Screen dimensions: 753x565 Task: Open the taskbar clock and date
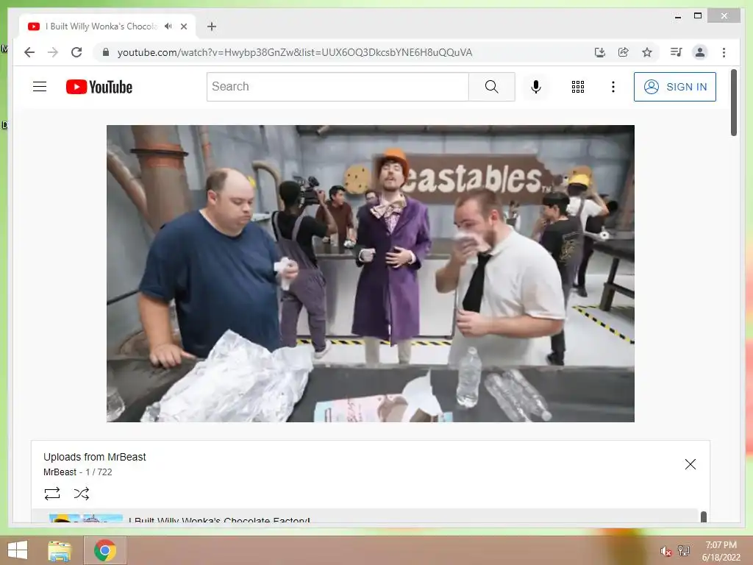point(721,551)
